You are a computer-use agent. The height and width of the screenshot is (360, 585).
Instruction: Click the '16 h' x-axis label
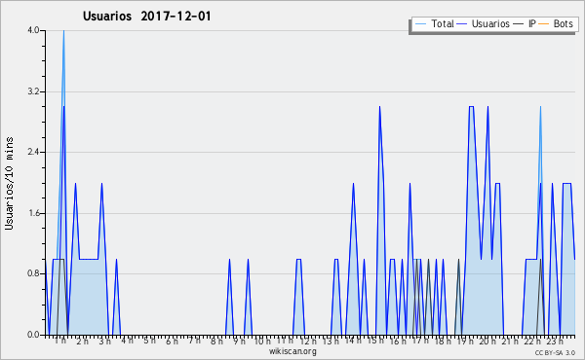pyautogui.click(x=398, y=341)
